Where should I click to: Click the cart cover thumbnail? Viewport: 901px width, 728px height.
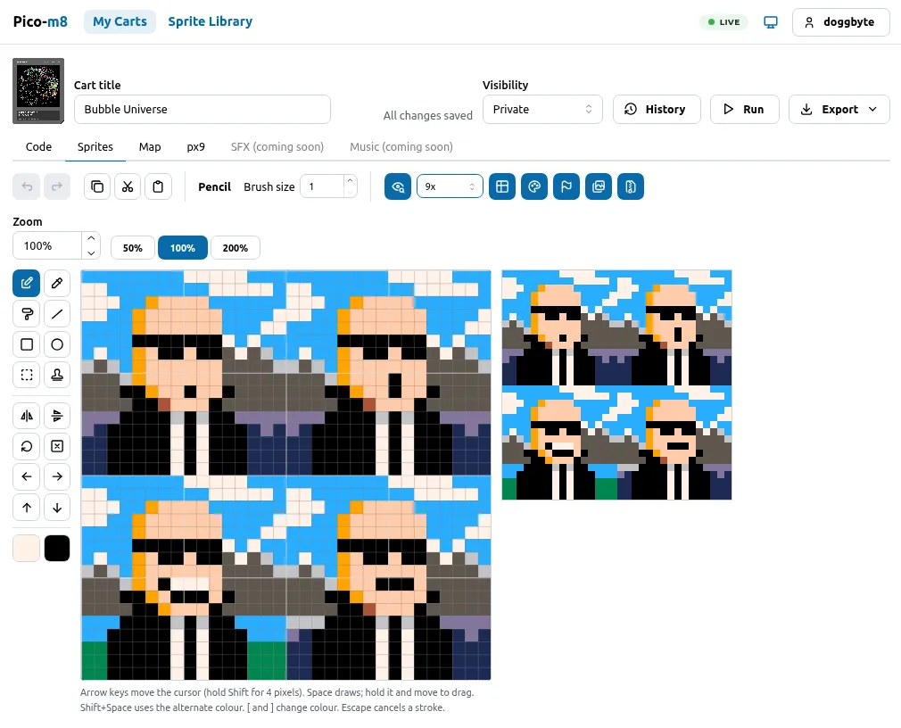tap(38, 91)
